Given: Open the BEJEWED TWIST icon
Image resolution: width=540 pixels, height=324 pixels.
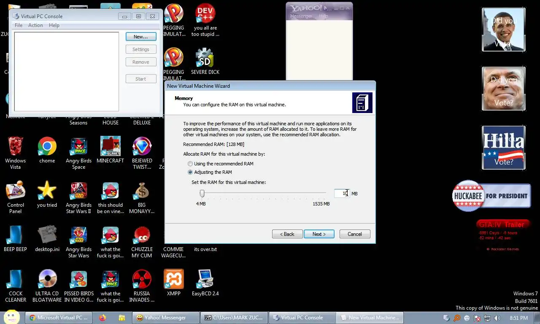Looking at the screenshot, I should point(142,152).
